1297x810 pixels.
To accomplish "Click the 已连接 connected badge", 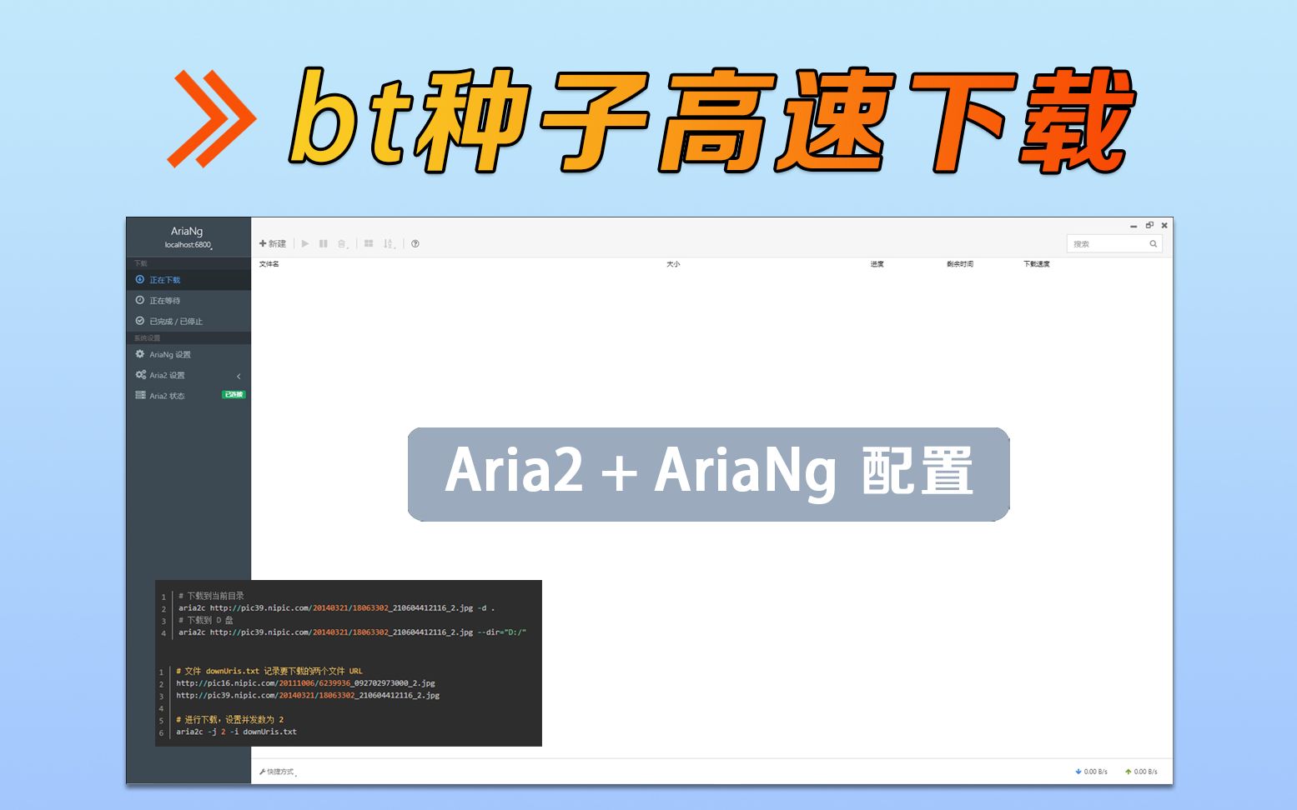I will coord(234,395).
